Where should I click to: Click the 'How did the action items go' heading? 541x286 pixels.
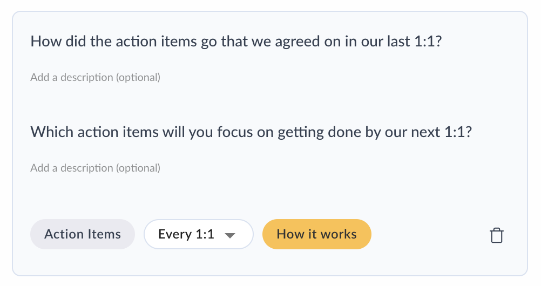pyautogui.click(x=236, y=42)
